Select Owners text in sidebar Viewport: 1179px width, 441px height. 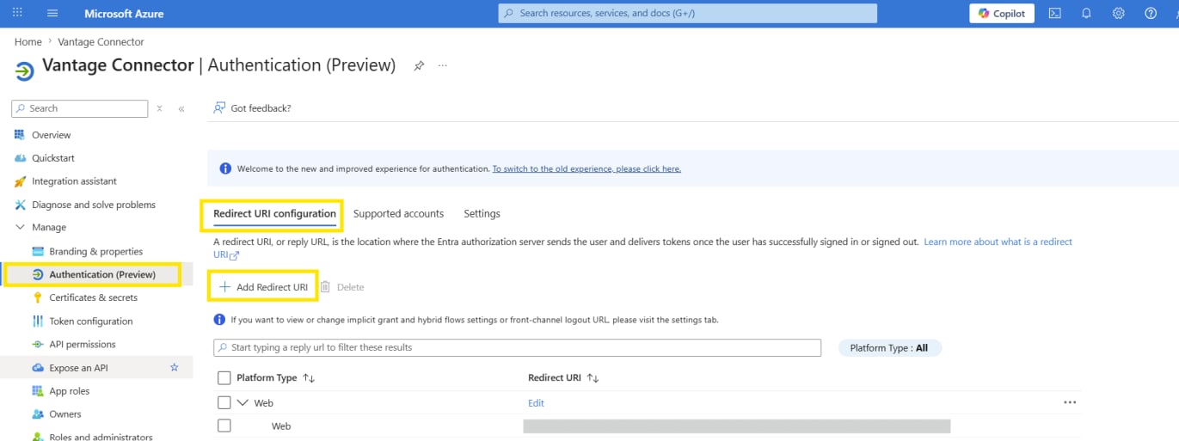(x=65, y=413)
